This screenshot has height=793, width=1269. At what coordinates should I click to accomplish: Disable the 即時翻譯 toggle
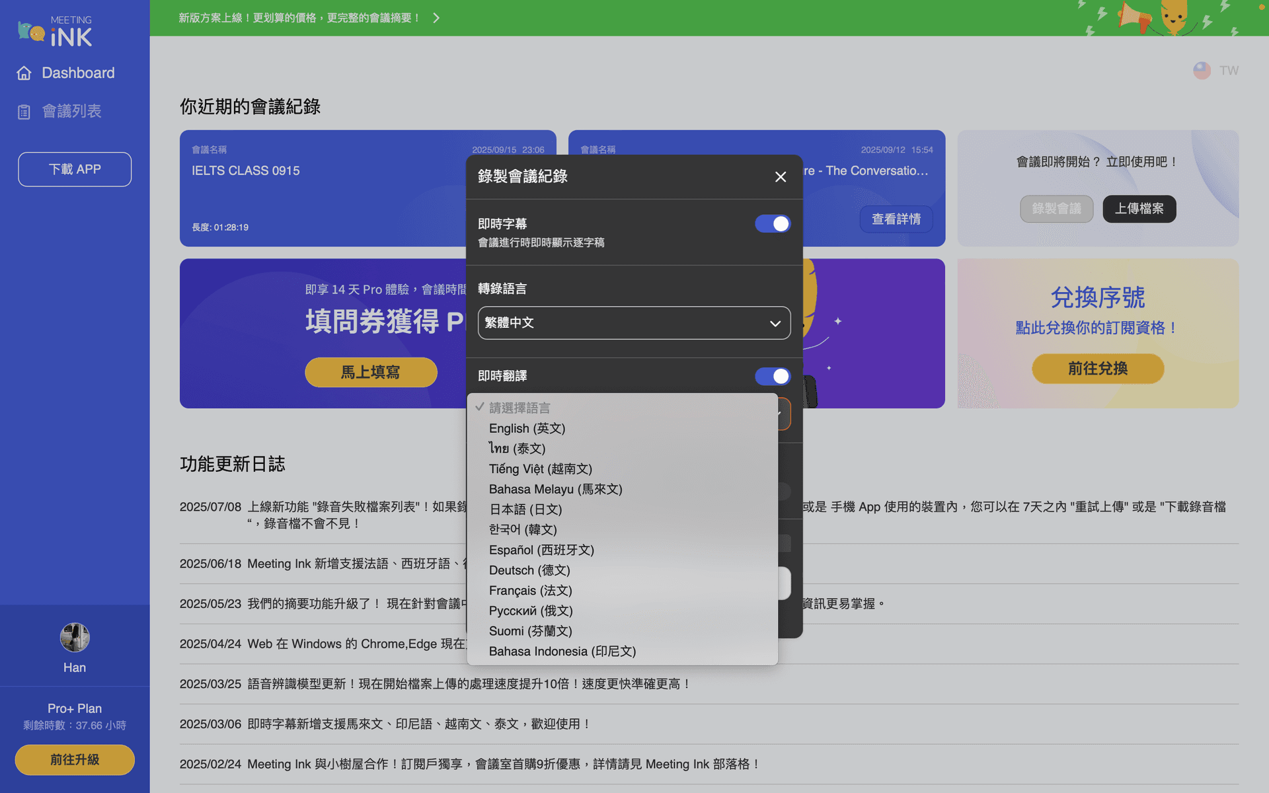[772, 376]
